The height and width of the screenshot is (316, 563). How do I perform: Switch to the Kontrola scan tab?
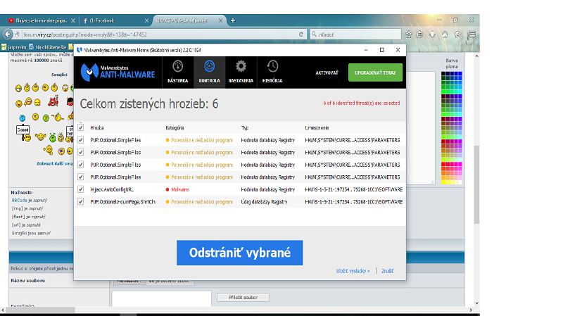(x=209, y=72)
